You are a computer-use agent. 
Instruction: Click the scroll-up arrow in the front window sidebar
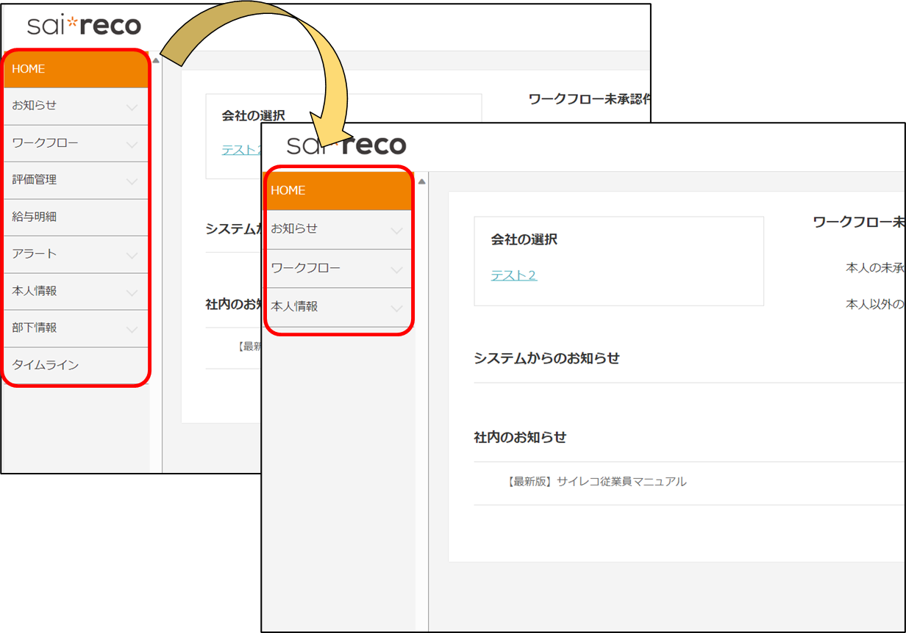click(x=421, y=182)
